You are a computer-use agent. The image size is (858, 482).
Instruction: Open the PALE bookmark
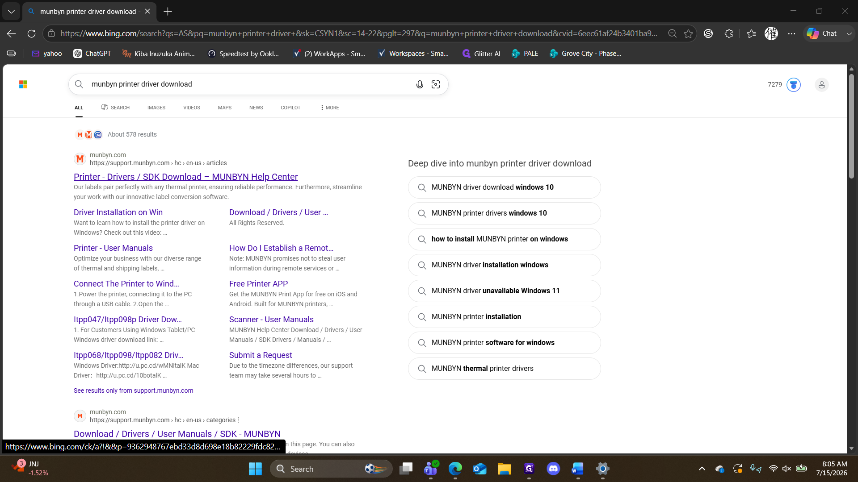(x=525, y=54)
